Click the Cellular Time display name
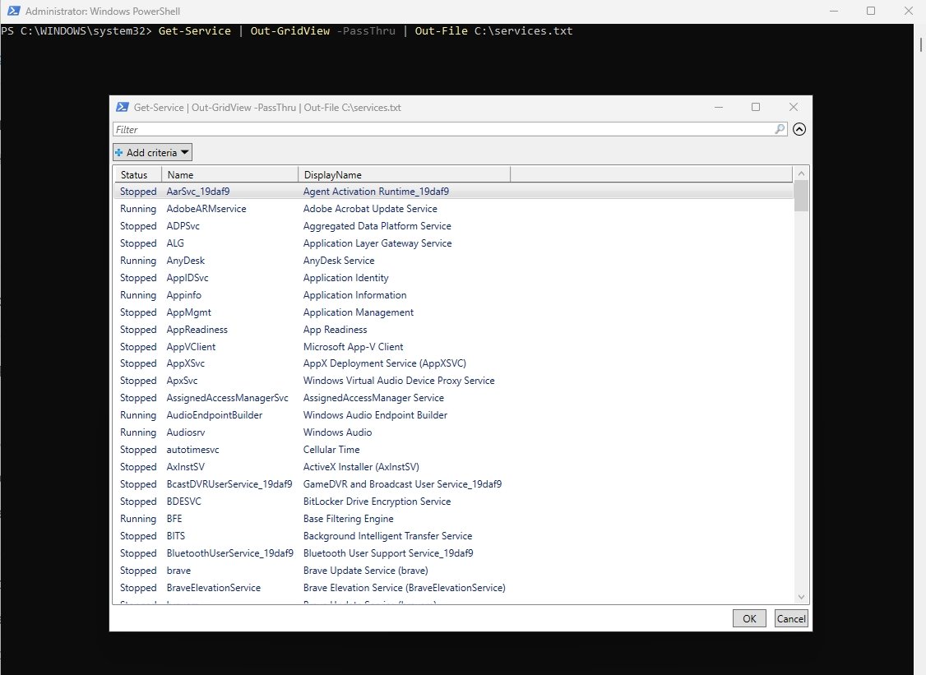The height and width of the screenshot is (675, 926). point(331,450)
